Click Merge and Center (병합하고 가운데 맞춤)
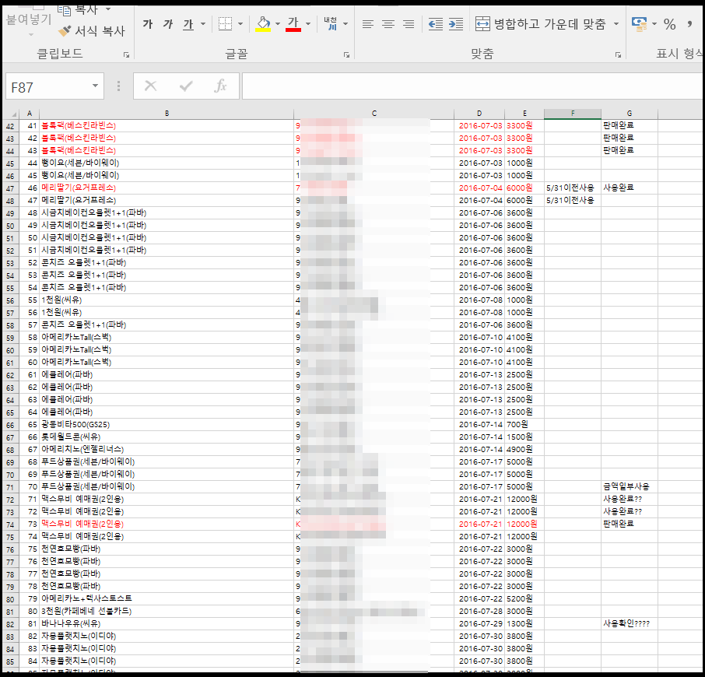Image resolution: width=705 pixels, height=677 pixels. [x=542, y=24]
